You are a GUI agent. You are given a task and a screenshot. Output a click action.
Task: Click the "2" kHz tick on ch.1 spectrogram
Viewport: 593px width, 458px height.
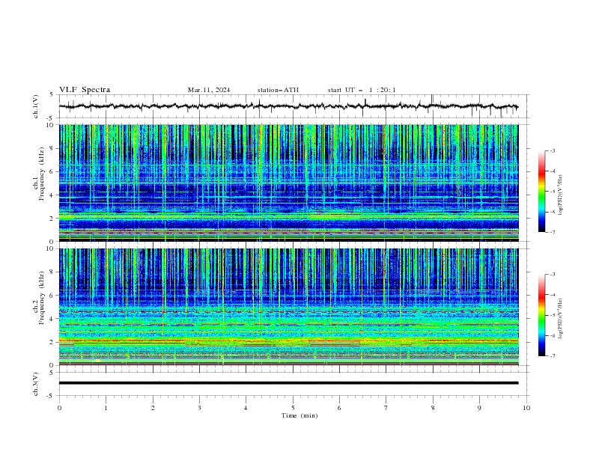(53, 219)
